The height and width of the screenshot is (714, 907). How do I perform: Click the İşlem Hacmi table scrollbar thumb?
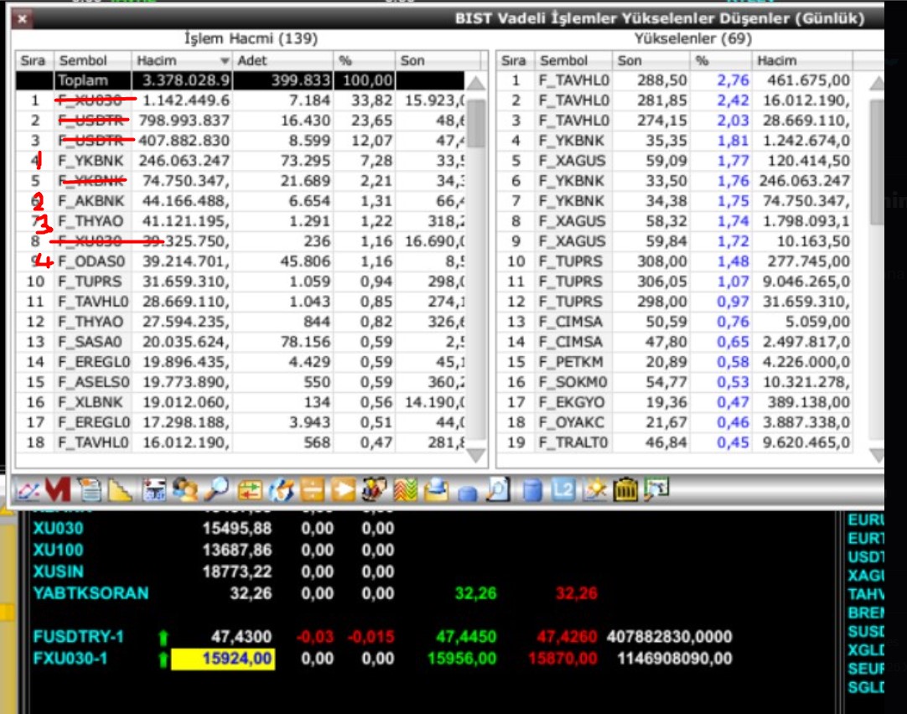tap(476, 124)
